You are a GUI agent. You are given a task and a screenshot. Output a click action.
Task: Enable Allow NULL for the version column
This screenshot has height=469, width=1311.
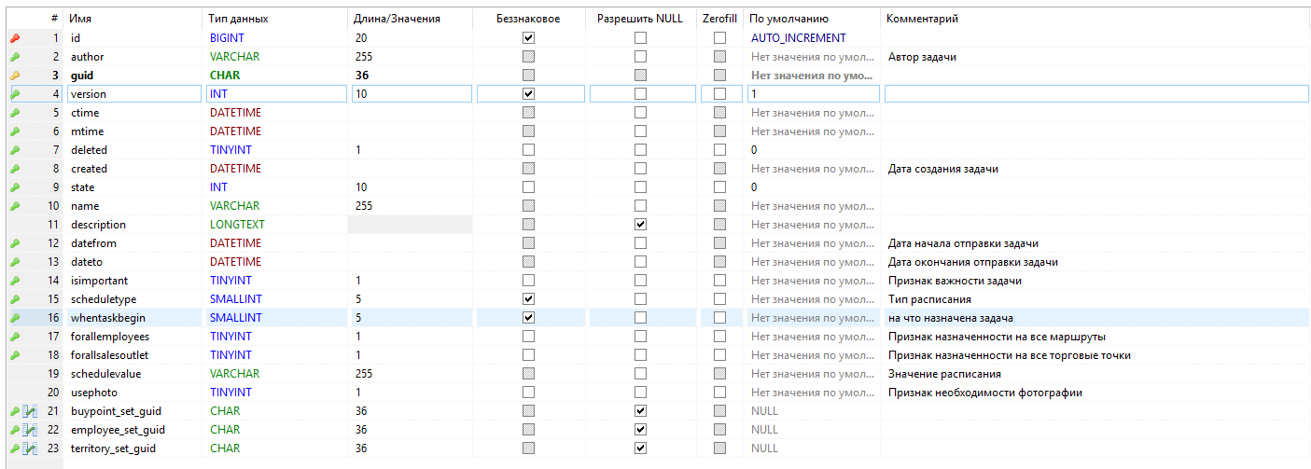pos(640,94)
